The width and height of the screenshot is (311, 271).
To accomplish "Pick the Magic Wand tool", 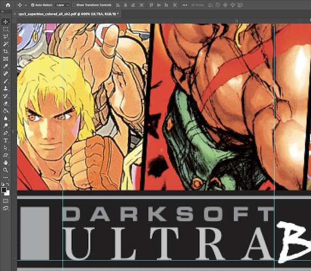I will [x=5, y=44].
